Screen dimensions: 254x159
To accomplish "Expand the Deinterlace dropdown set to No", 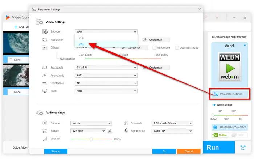I will point(106,83).
